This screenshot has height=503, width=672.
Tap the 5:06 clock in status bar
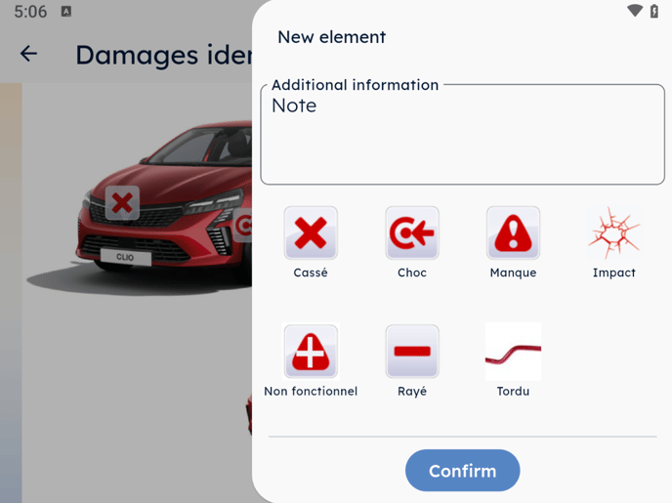click(30, 12)
